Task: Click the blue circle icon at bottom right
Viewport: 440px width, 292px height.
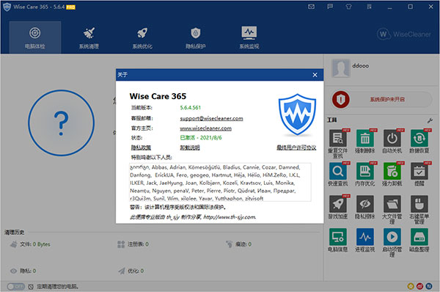Action: pyautogui.click(x=428, y=286)
